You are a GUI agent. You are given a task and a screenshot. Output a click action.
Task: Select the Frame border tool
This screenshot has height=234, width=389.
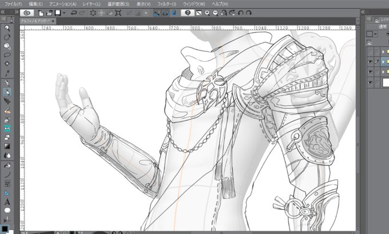[x=7, y=183]
